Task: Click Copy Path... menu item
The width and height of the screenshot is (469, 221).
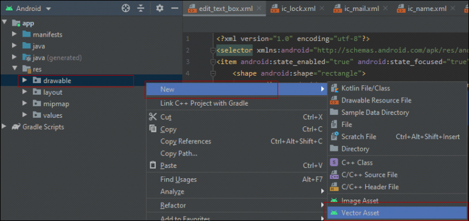Action: coord(179,153)
